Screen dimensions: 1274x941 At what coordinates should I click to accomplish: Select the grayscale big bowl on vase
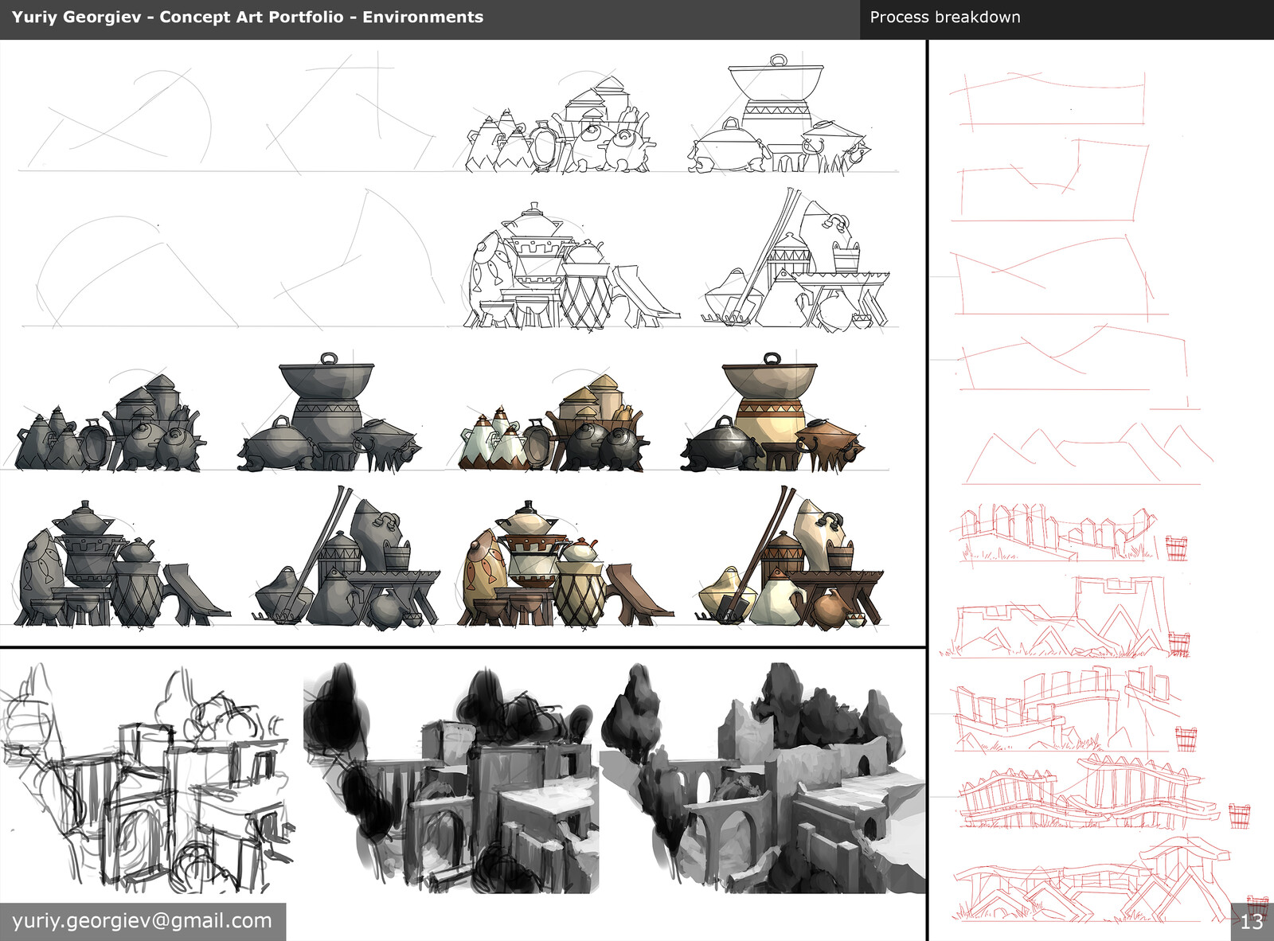[x=328, y=412]
